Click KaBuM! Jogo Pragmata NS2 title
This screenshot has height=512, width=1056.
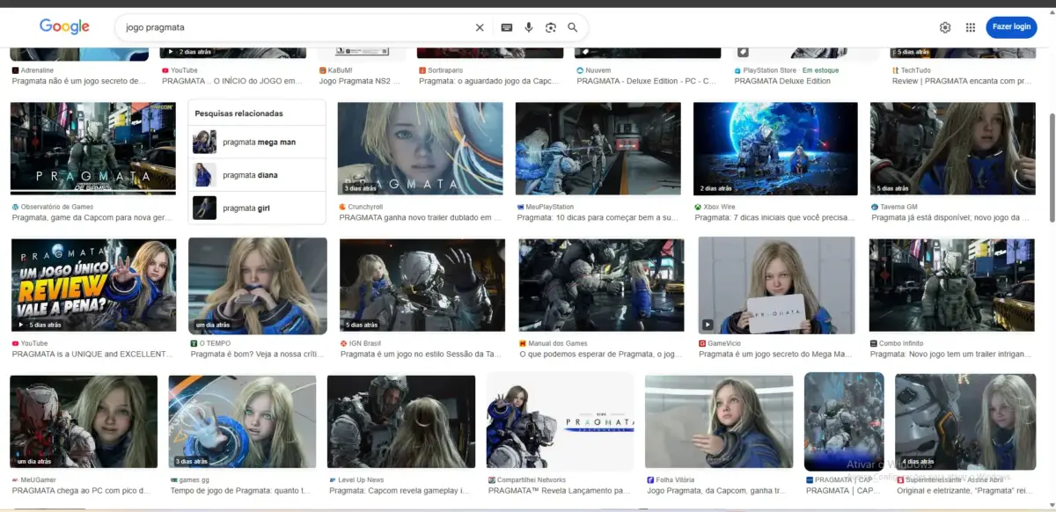tap(360, 81)
